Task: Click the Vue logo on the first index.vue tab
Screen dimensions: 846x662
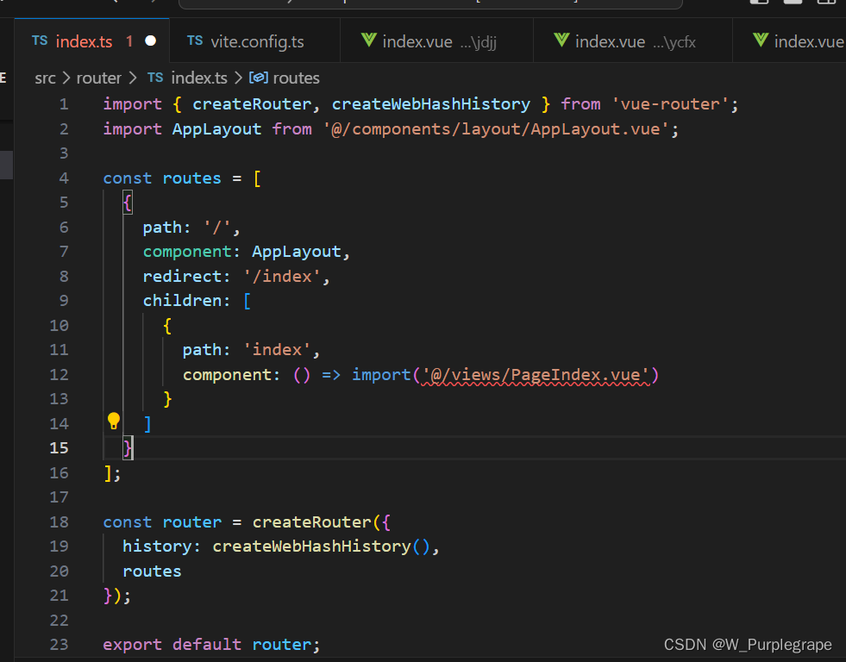Action: point(369,41)
